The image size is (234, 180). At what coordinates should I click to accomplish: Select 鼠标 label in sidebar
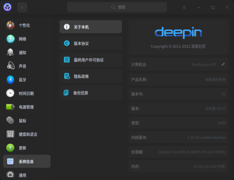click(x=23, y=121)
